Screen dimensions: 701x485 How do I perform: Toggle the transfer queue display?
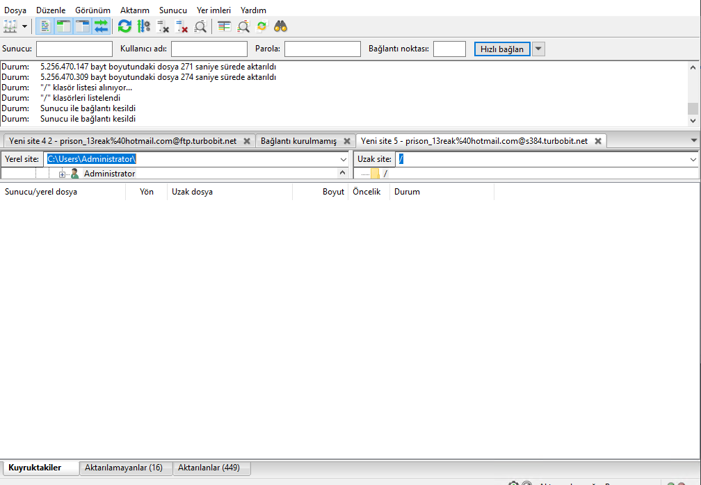coord(102,26)
